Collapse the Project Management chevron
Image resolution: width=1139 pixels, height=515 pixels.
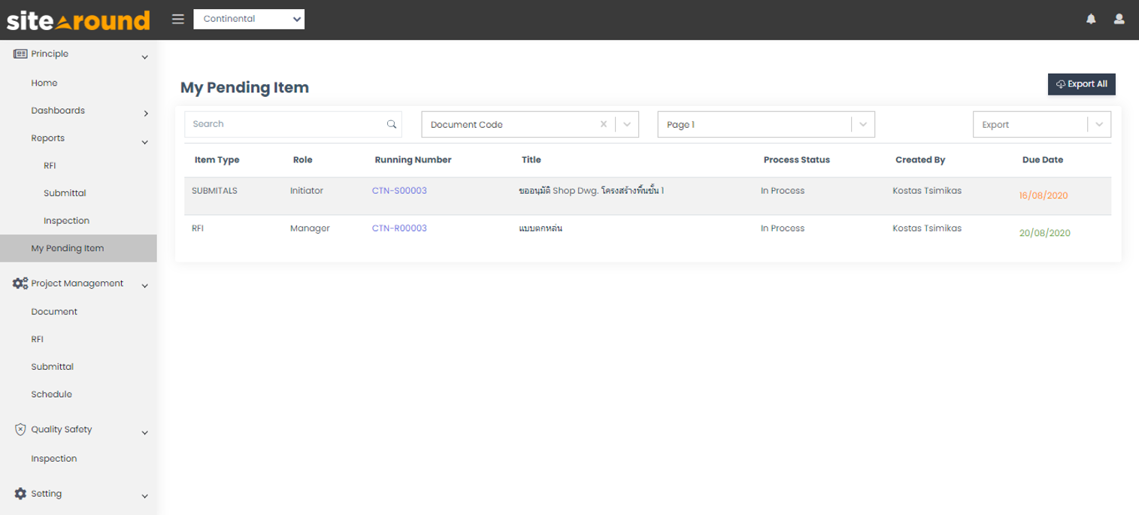click(145, 286)
